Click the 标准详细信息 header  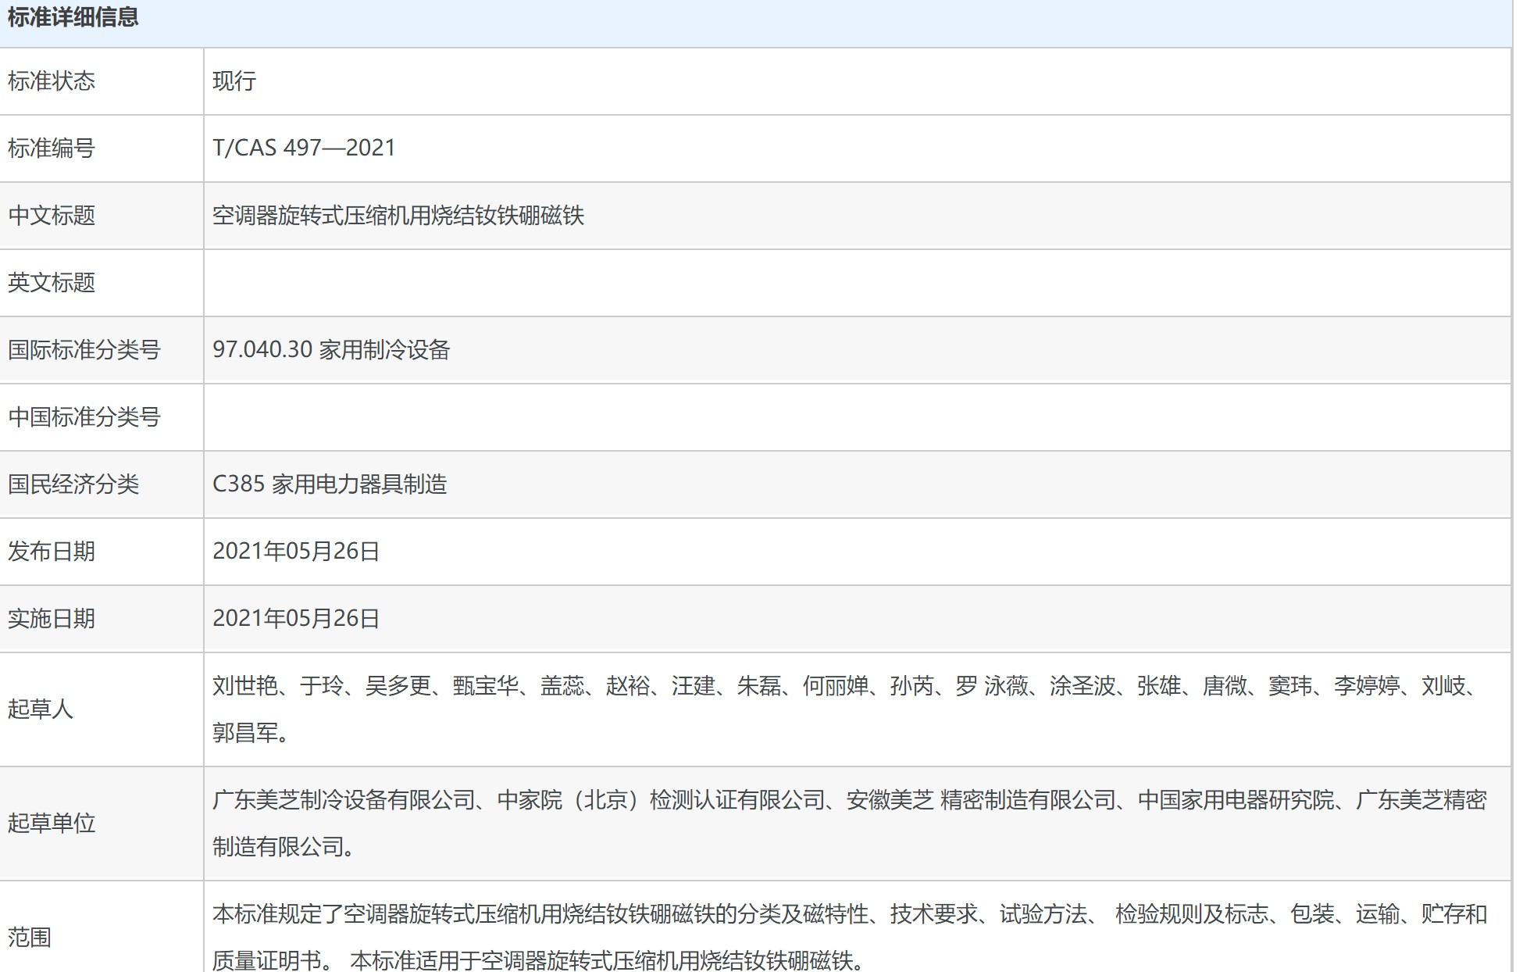[73, 18]
